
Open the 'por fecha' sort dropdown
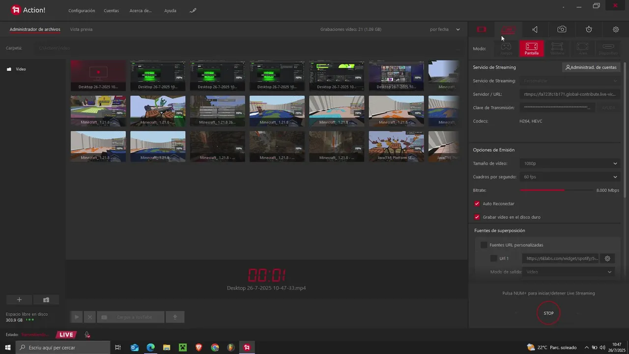[x=445, y=29]
